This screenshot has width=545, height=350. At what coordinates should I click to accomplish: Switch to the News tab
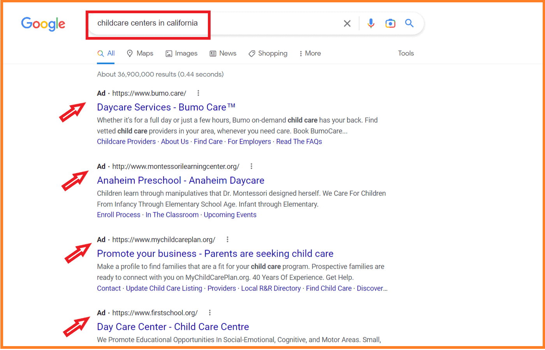click(223, 53)
